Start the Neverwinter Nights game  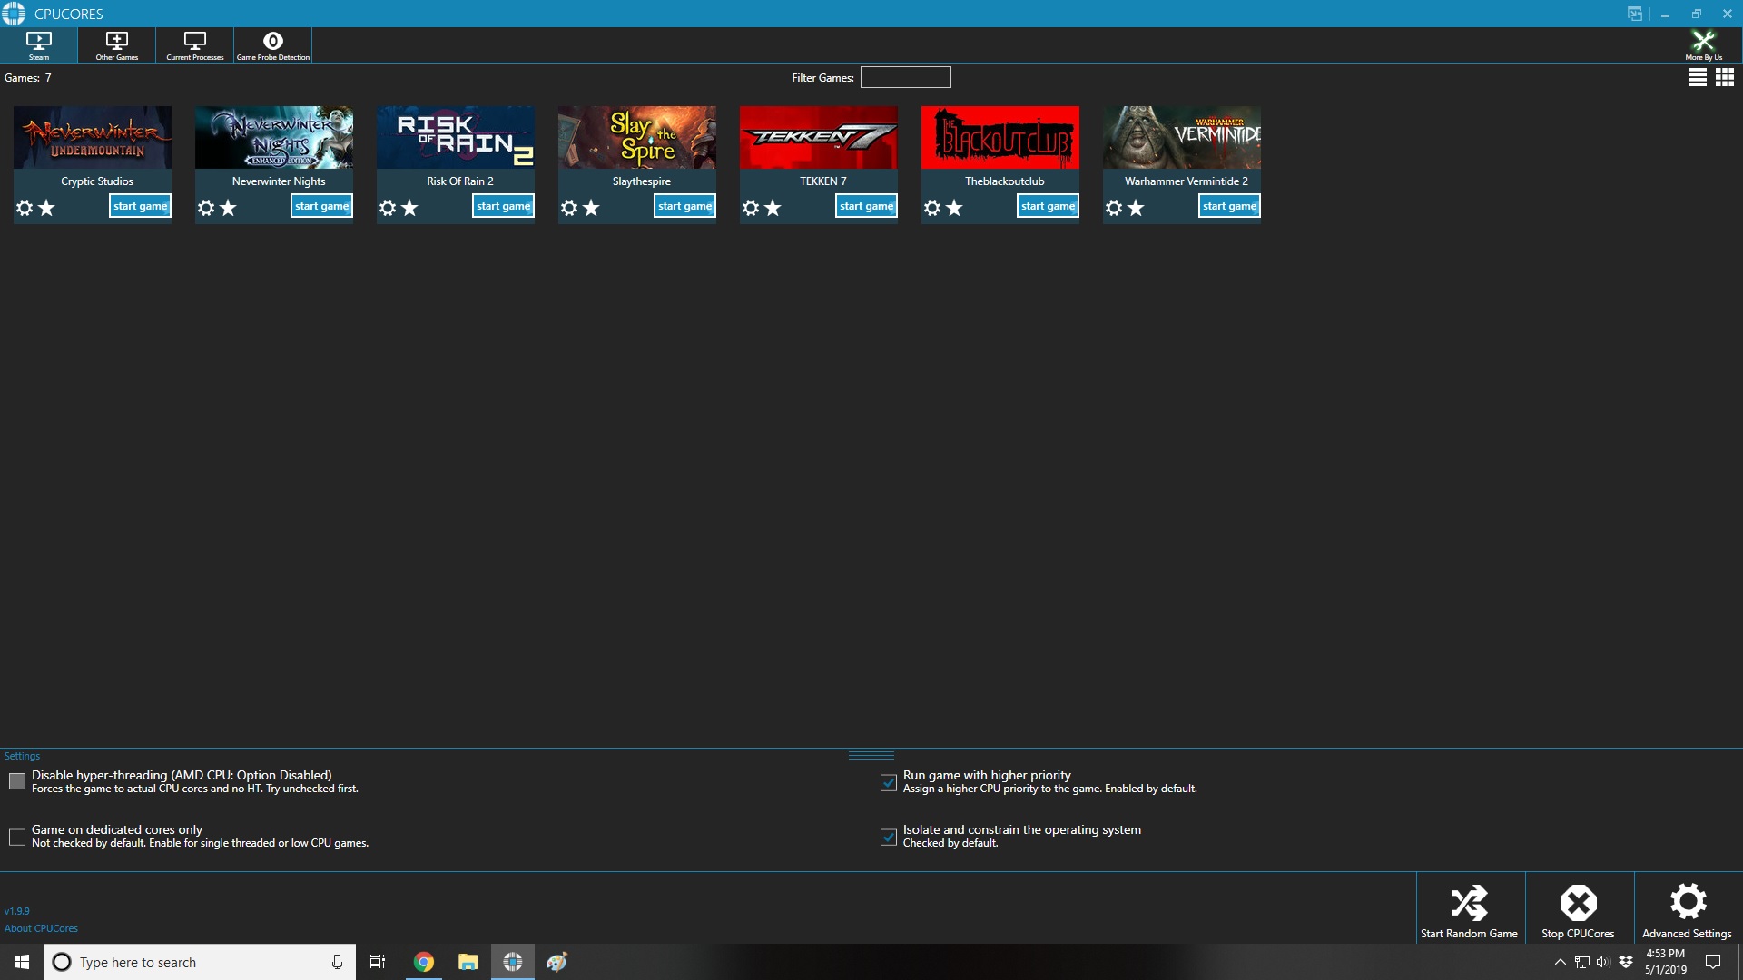(x=322, y=206)
